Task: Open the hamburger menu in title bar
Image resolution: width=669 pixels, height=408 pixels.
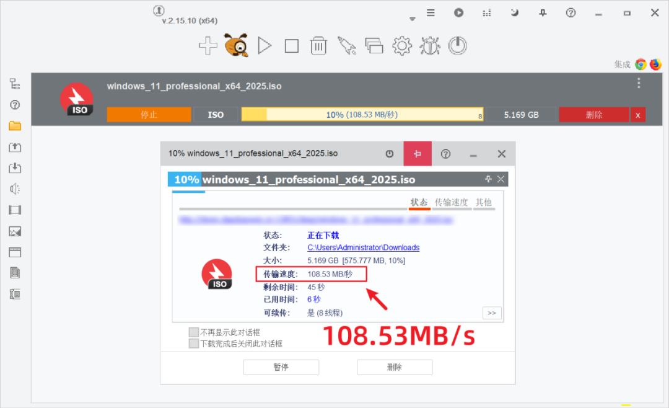Action: point(431,13)
